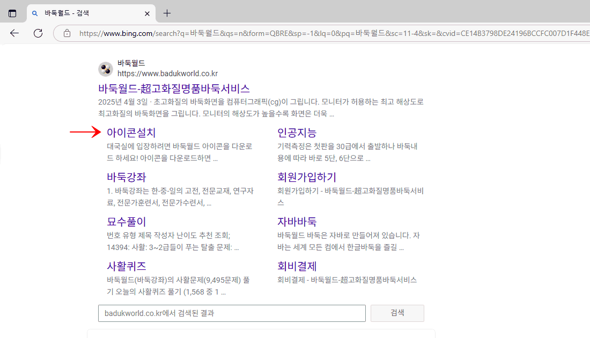
Task: Click the description text under 묘수풀이
Action: tap(173, 241)
